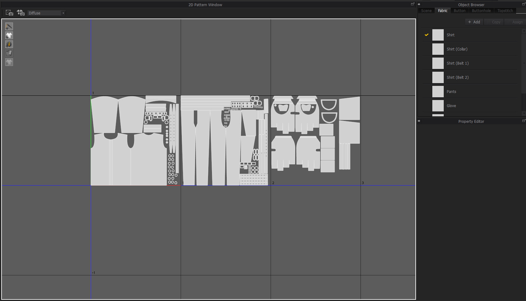Undock the Property Editor panel
Viewport: 526px width, 301px height.
click(524, 121)
